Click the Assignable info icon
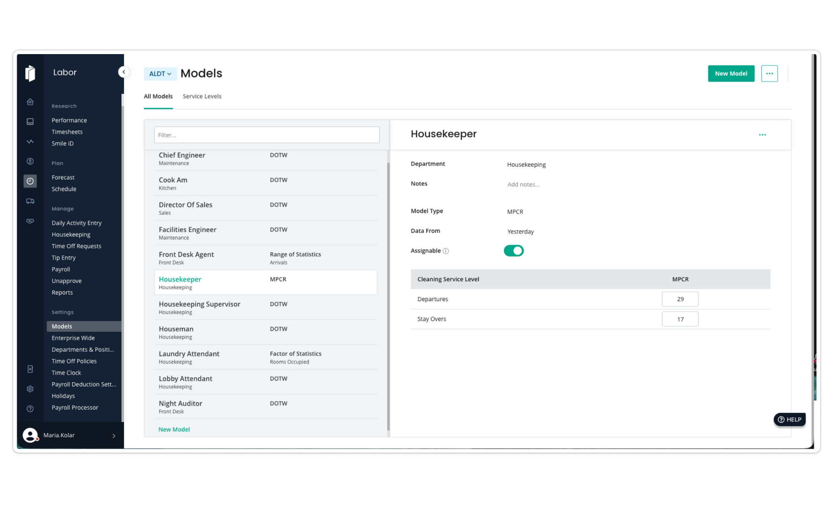 (x=446, y=251)
